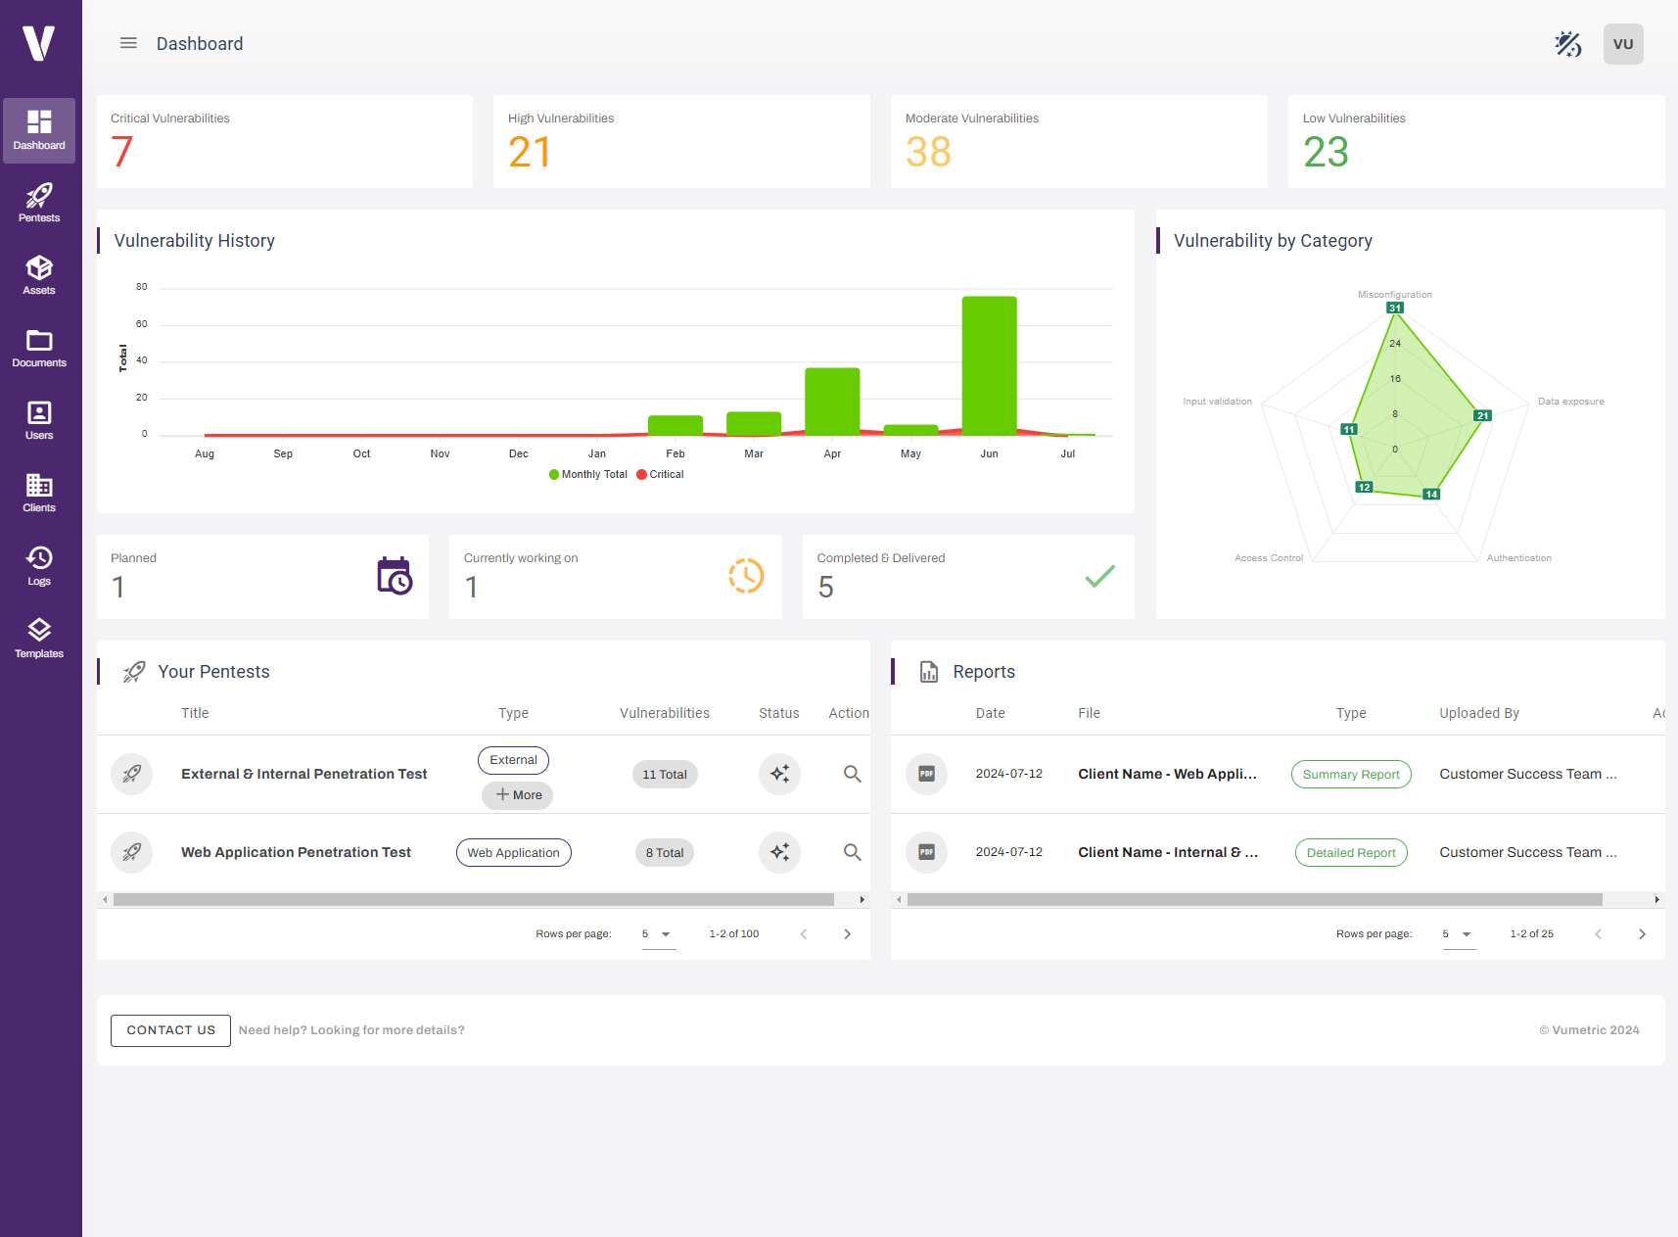Open reports rows per page dropdown
1678x1237 pixels.
[1458, 934]
